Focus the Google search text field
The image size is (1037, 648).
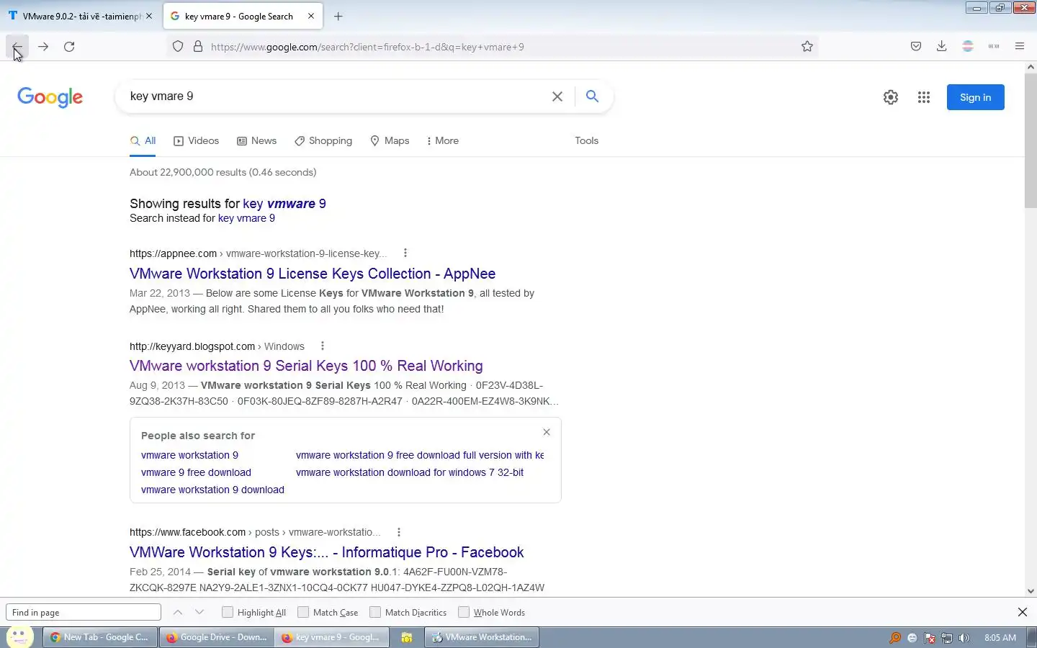tap(335, 96)
